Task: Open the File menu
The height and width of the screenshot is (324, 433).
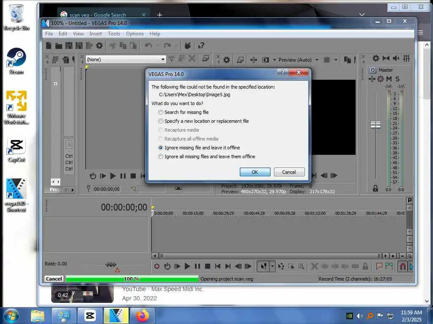Action: coord(49,34)
